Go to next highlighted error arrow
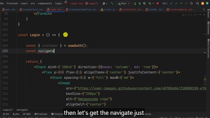The width and height of the screenshot is (210, 118). click(x=204, y=14)
